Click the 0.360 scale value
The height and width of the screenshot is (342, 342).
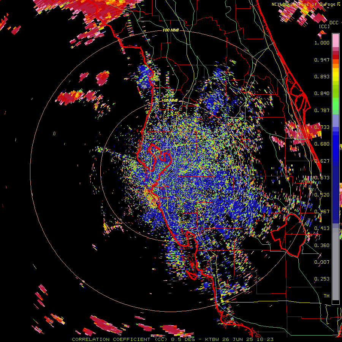point(322,245)
